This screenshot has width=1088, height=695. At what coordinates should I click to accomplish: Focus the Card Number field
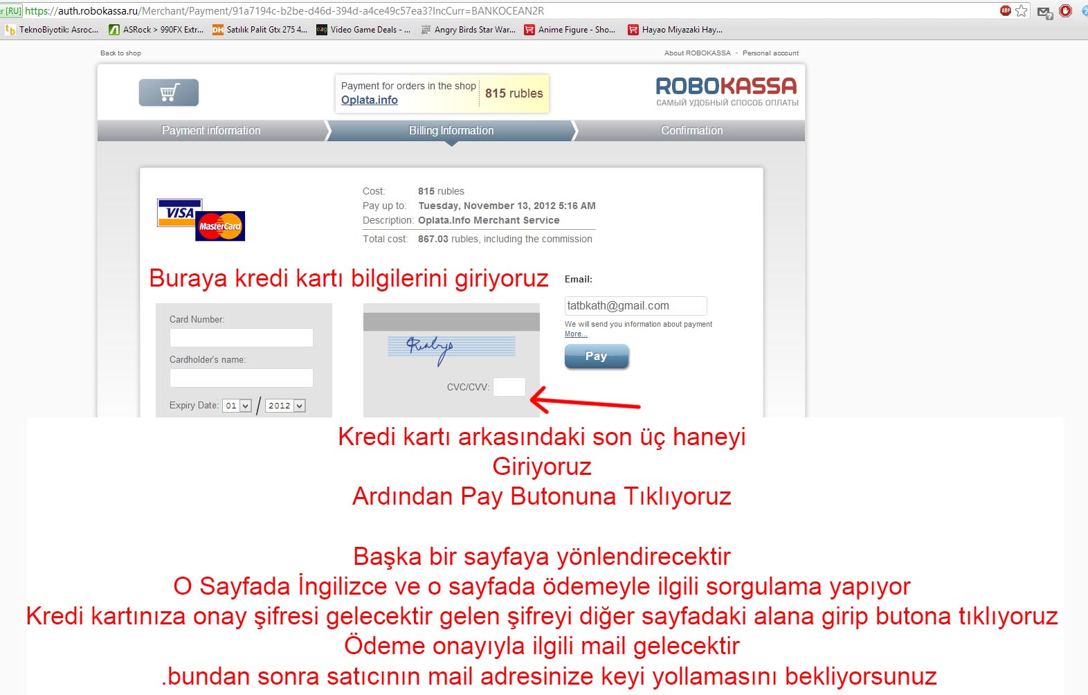pyautogui.click(x=242, y=338)
